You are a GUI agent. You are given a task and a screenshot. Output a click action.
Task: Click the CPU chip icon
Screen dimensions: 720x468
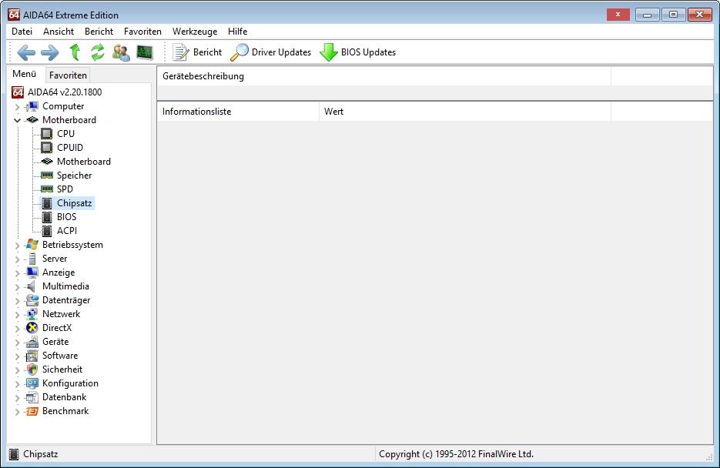47,133
